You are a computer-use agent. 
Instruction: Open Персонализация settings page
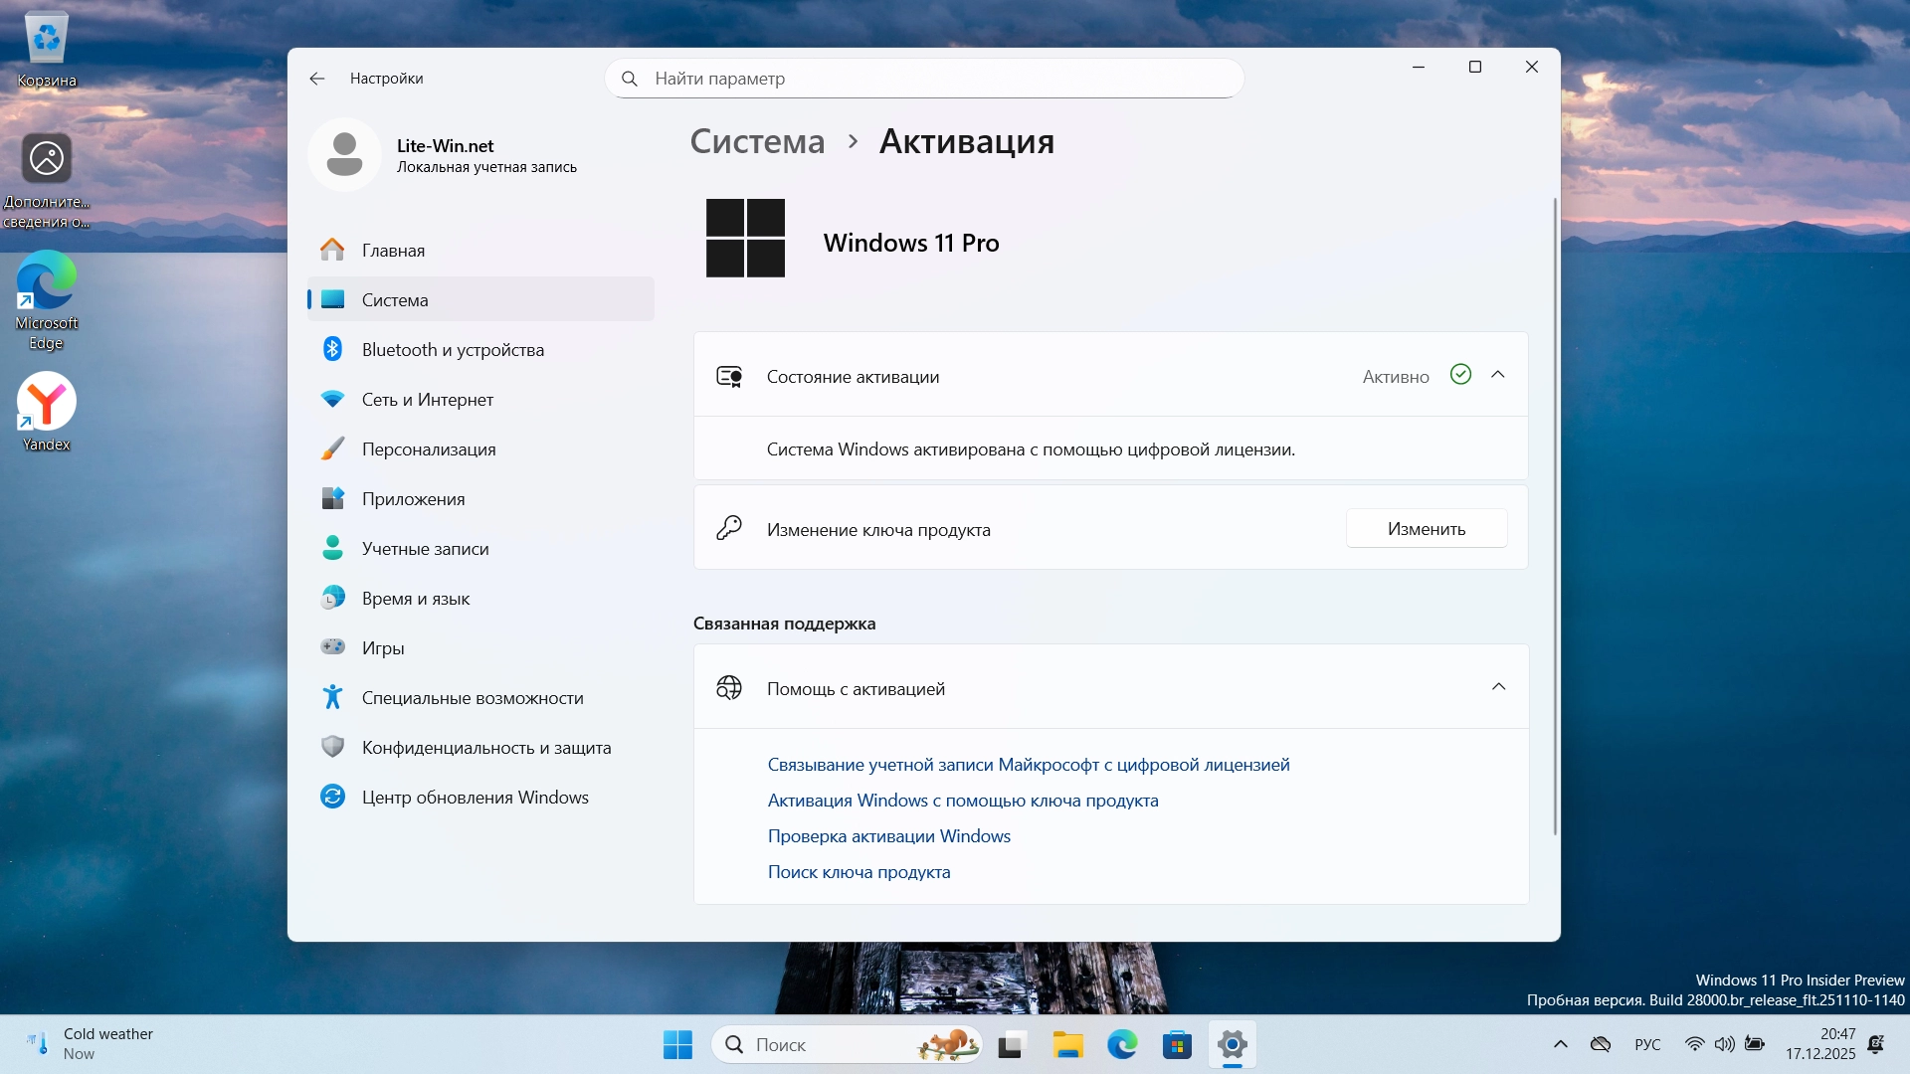(x=428, y=449)
